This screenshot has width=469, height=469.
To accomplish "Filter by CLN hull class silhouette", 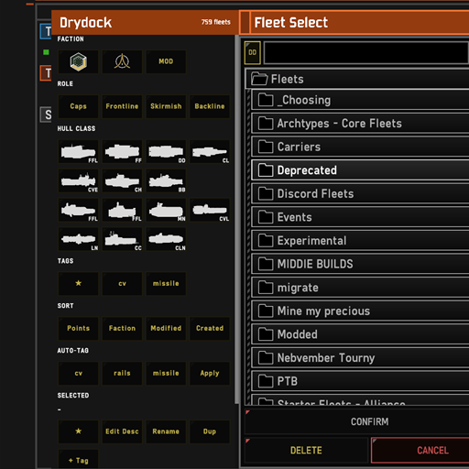I will [166, 239].
